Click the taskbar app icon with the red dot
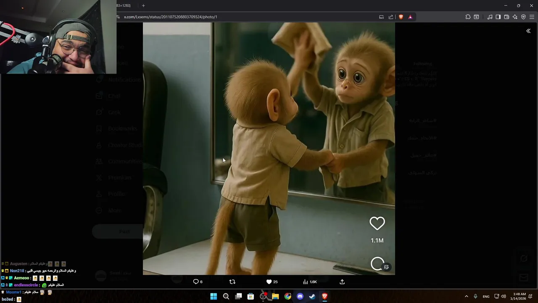 tap(263, 296)
